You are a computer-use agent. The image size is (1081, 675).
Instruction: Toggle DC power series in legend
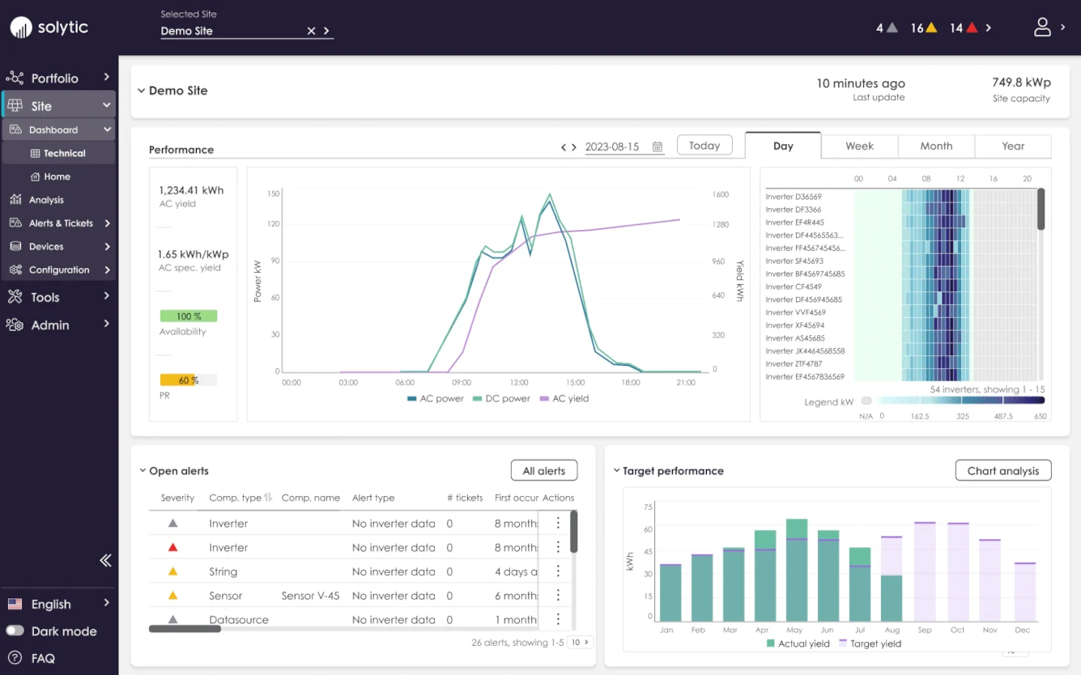click(x=501, y=398)
